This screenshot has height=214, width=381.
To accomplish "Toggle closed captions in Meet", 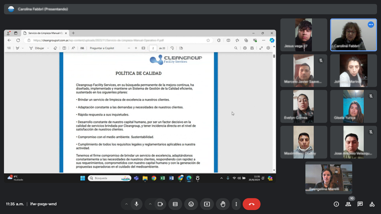I will click(175, 204).
